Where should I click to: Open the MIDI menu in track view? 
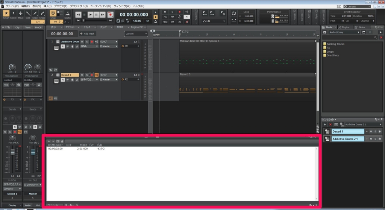click(122, 27)
